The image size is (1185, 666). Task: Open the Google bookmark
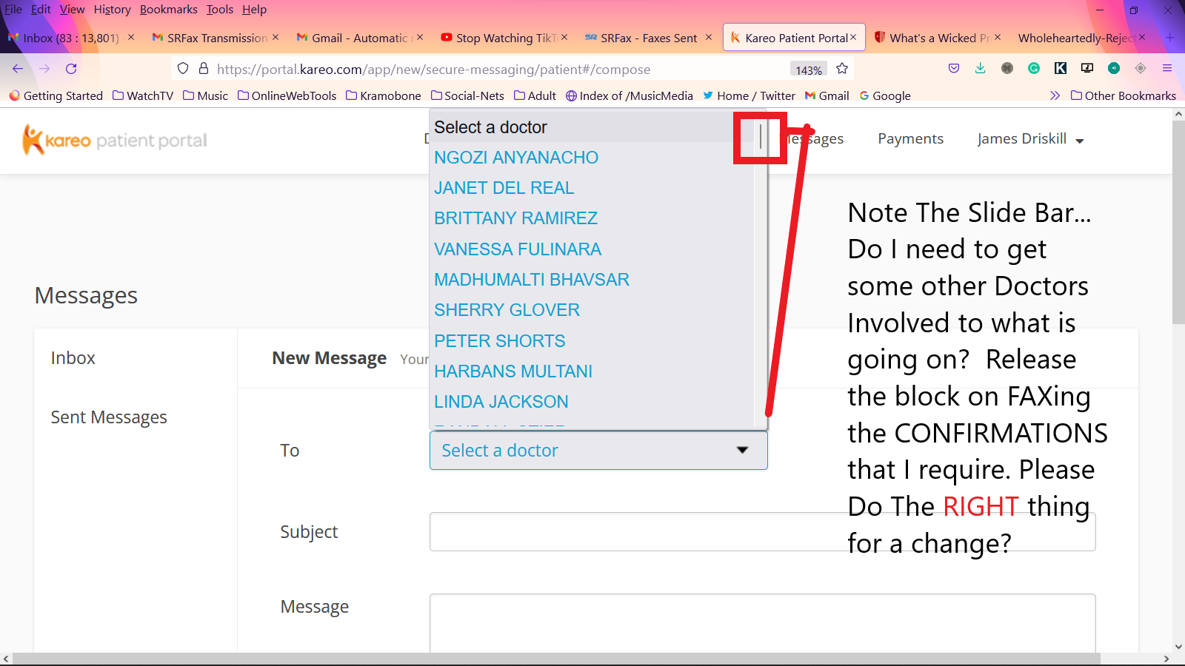coord(885,95)
